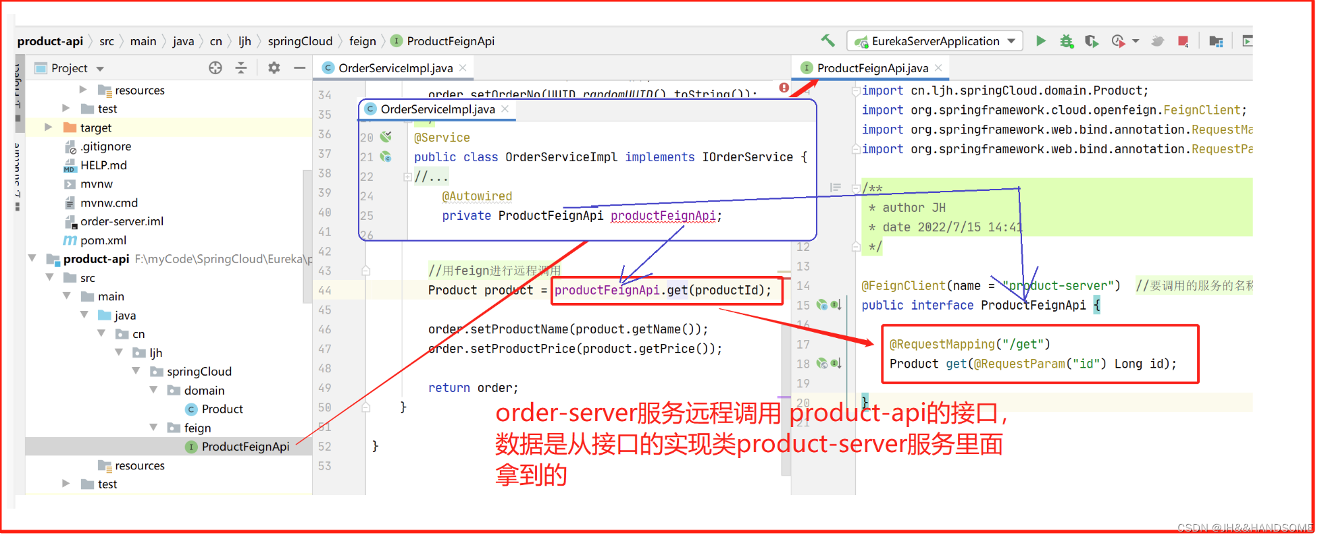
Task: Collapse the java folder node
Action: [84, 314]
